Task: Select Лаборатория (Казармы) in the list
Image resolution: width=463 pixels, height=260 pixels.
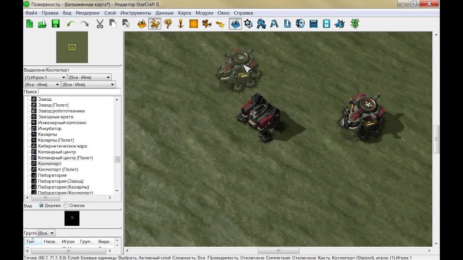Action: coord(63,187)
